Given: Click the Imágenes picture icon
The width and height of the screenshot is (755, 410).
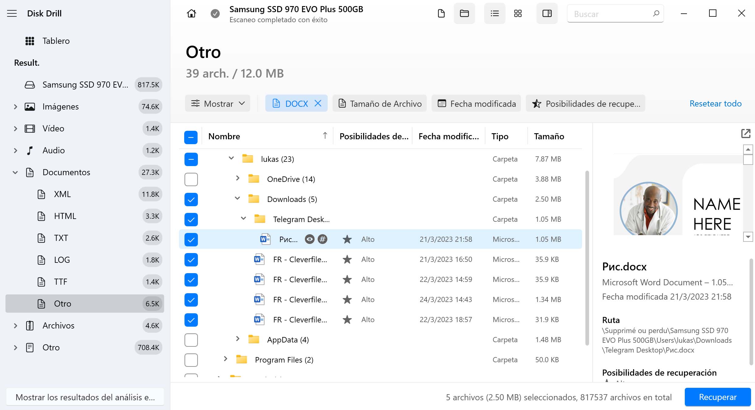Looking at the screenshot, I should click(29, 106).
